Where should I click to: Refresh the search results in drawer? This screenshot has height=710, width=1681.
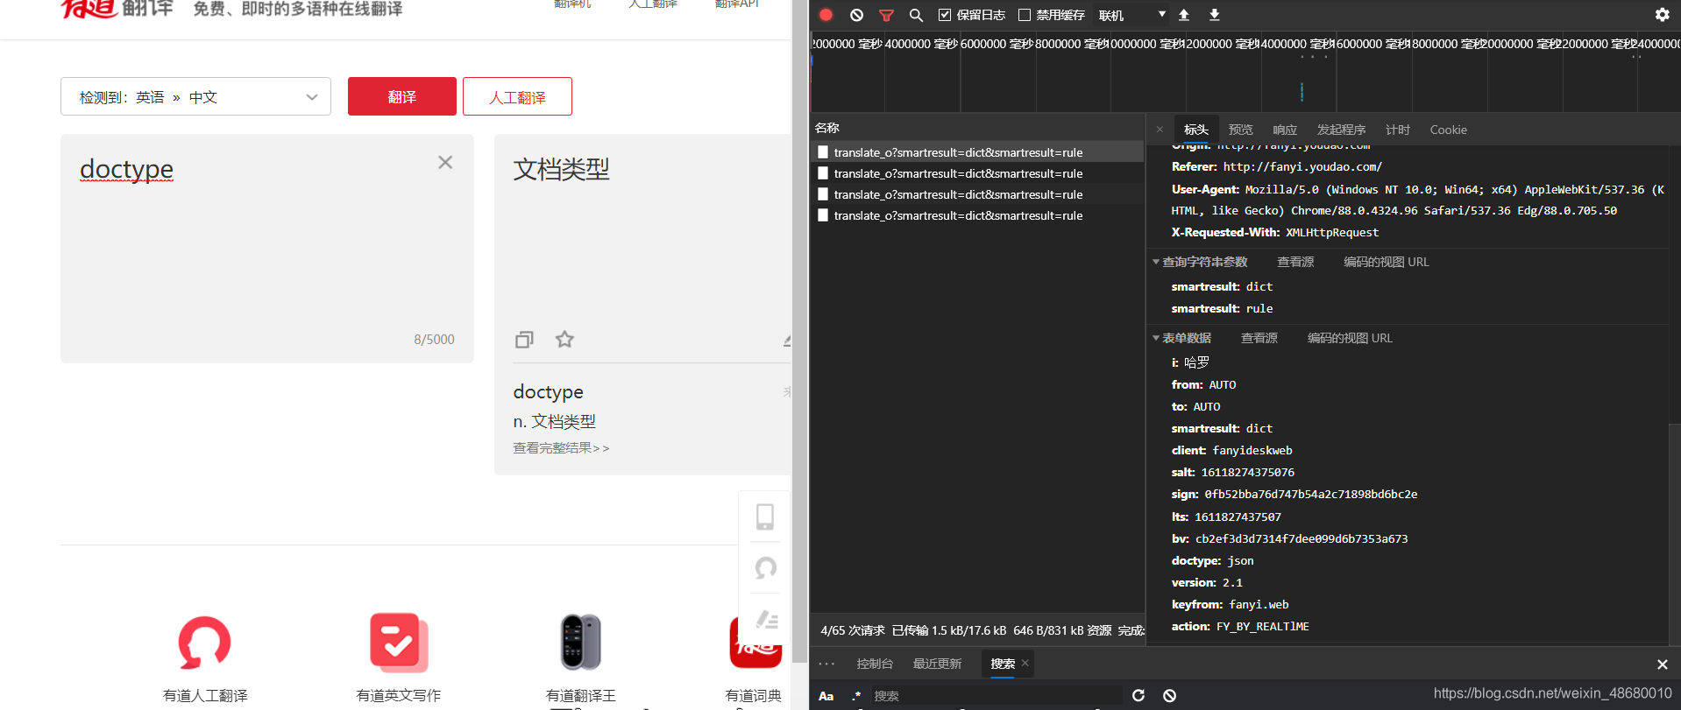tap(1138, 695)
